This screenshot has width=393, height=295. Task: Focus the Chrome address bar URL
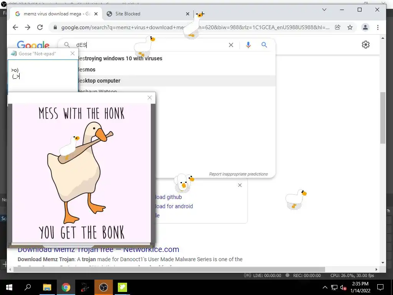pyautogui.click(x=195, y=27)
